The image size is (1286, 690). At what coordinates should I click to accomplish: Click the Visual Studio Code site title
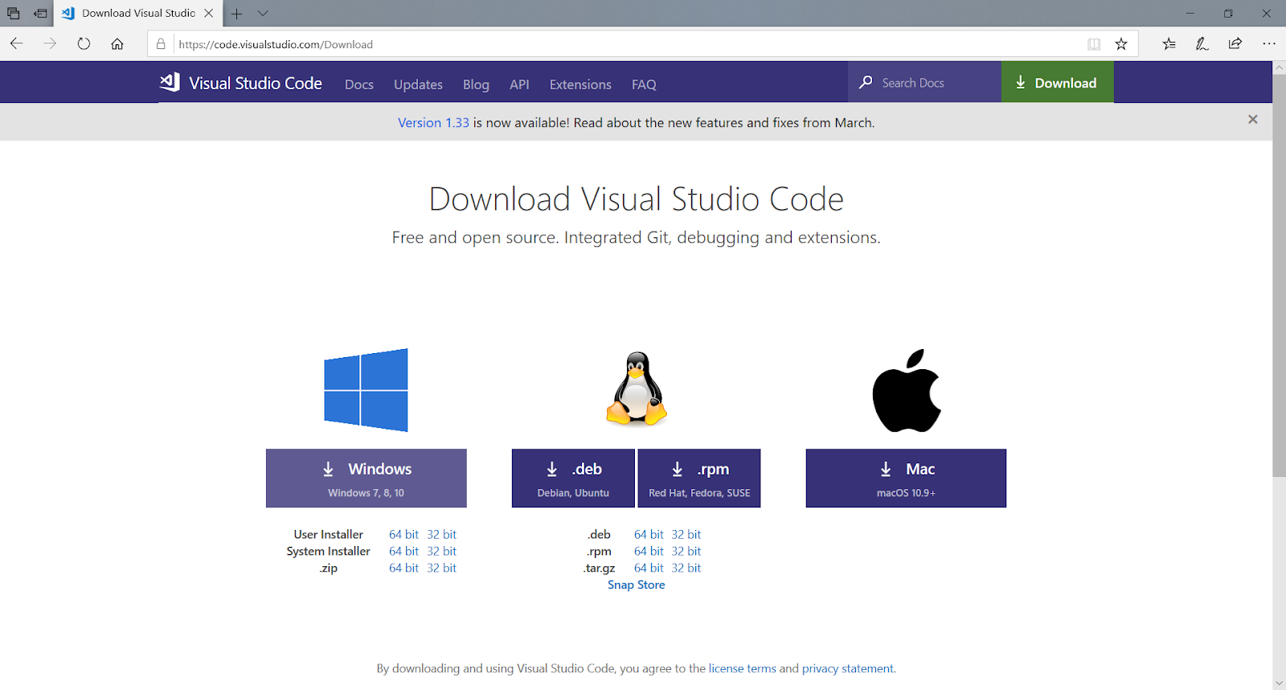(x=256, y=83)
